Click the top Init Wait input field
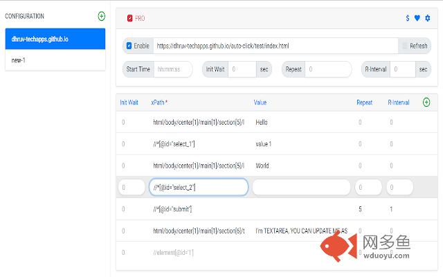The height and width of the screenshot is (277, 443). (x=242, y=69)
